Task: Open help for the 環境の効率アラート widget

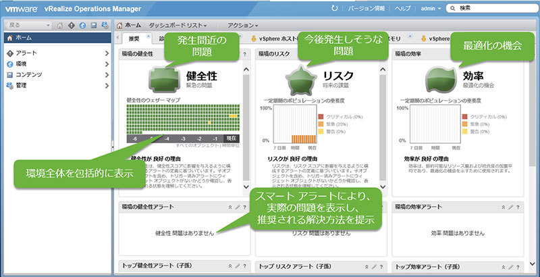Action: pyautogui.click(x=518, y=207)
